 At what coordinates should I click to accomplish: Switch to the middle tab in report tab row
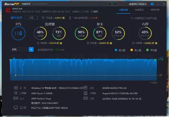tap(139, 10)
